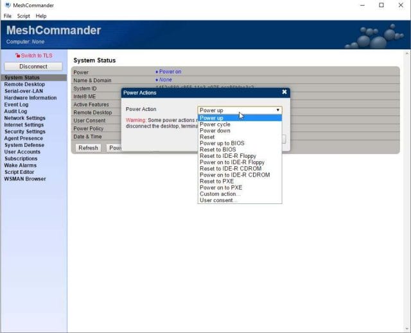Screen dimensions: 411x333
Task: Click the Refresh button
Action: [x=89, y=148]
